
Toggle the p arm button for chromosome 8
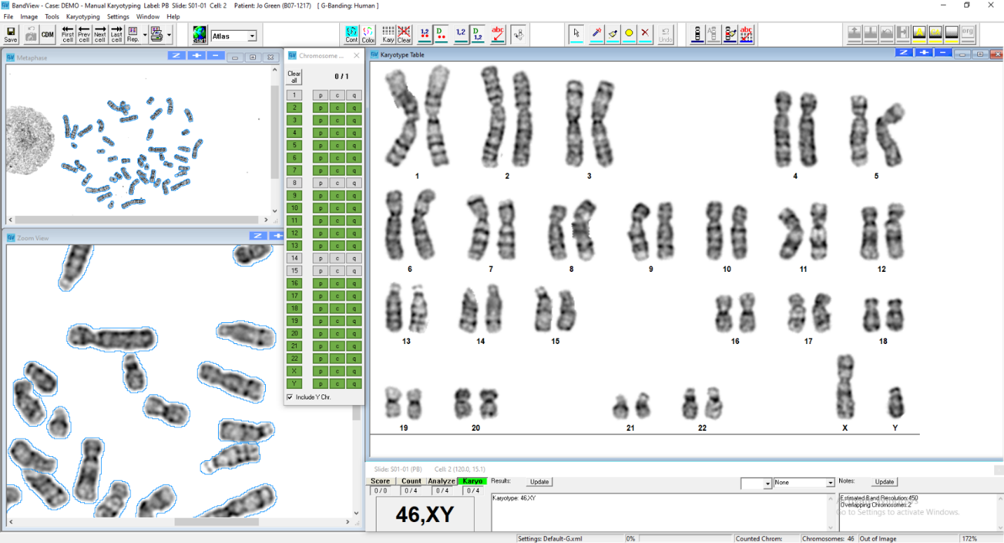click(320, 183)
